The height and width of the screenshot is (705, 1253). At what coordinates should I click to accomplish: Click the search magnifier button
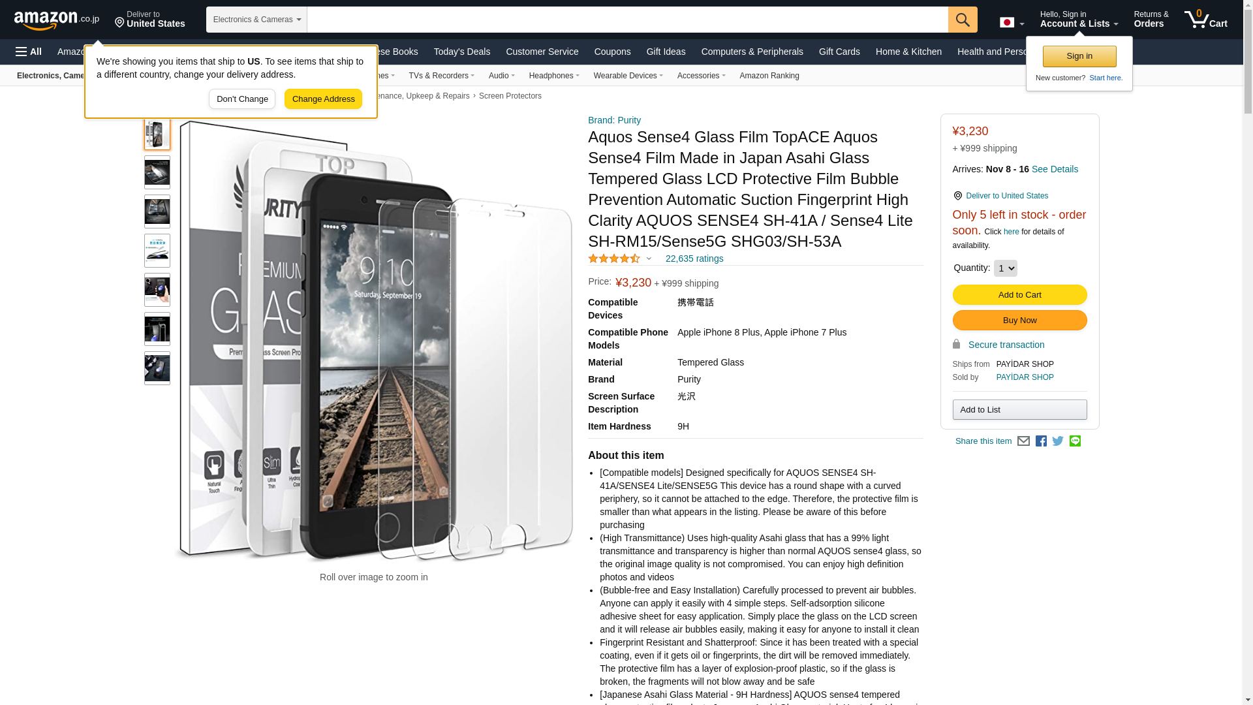(x=963, y=20)
